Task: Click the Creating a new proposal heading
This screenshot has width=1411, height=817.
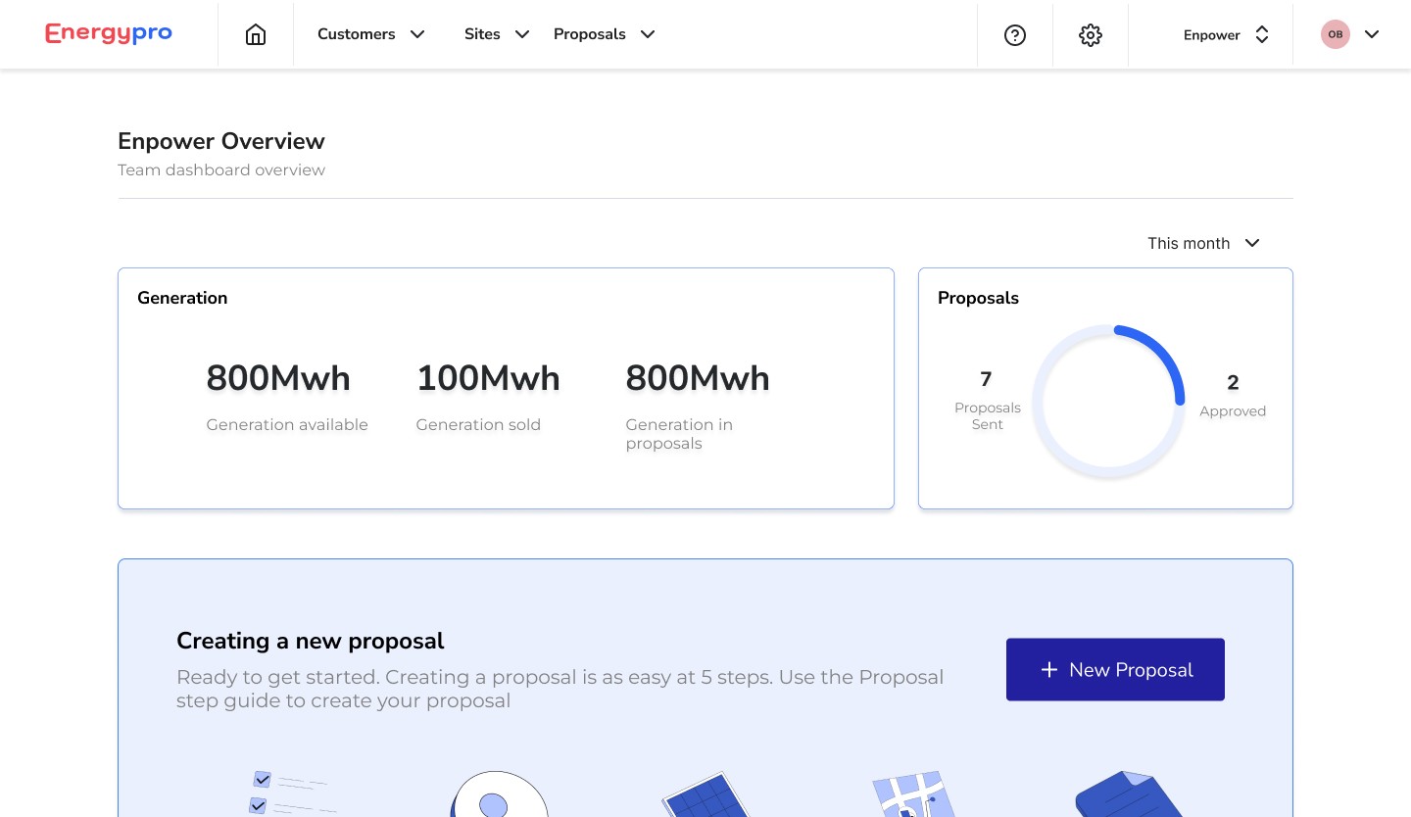Action: (311, 641)
